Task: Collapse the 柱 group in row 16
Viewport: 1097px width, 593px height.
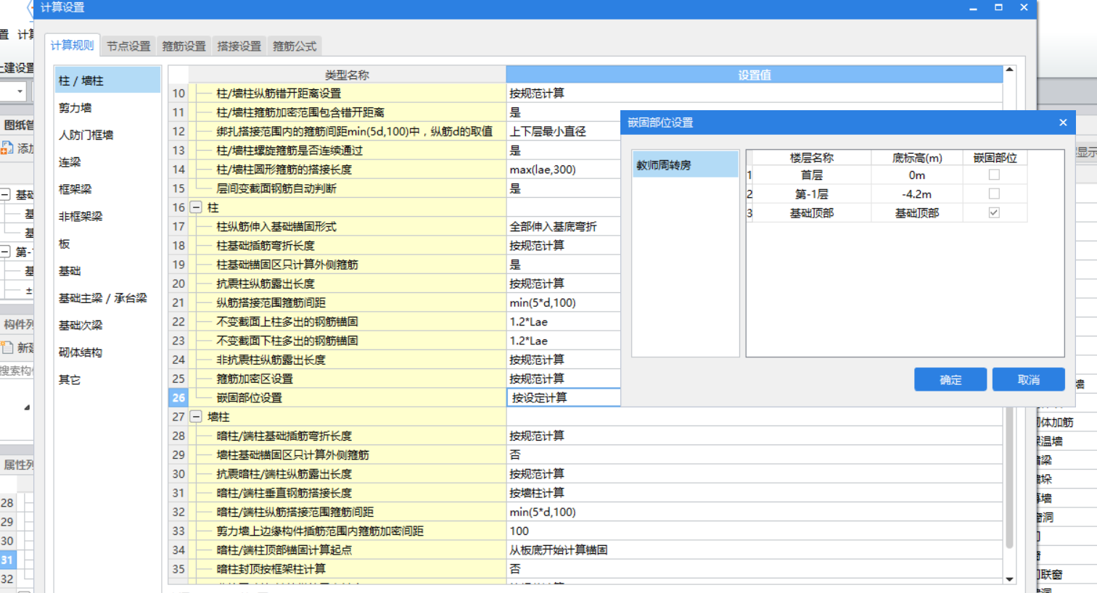Action: [196, 207]
